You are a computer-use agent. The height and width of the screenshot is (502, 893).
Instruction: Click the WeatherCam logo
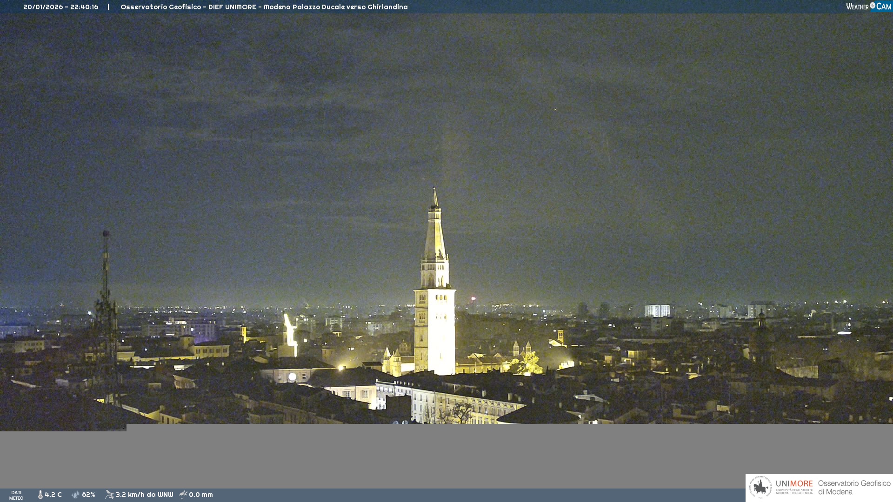[x=868, y=7]
